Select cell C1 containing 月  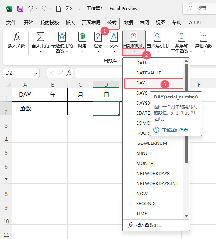(x=81, y=95)
